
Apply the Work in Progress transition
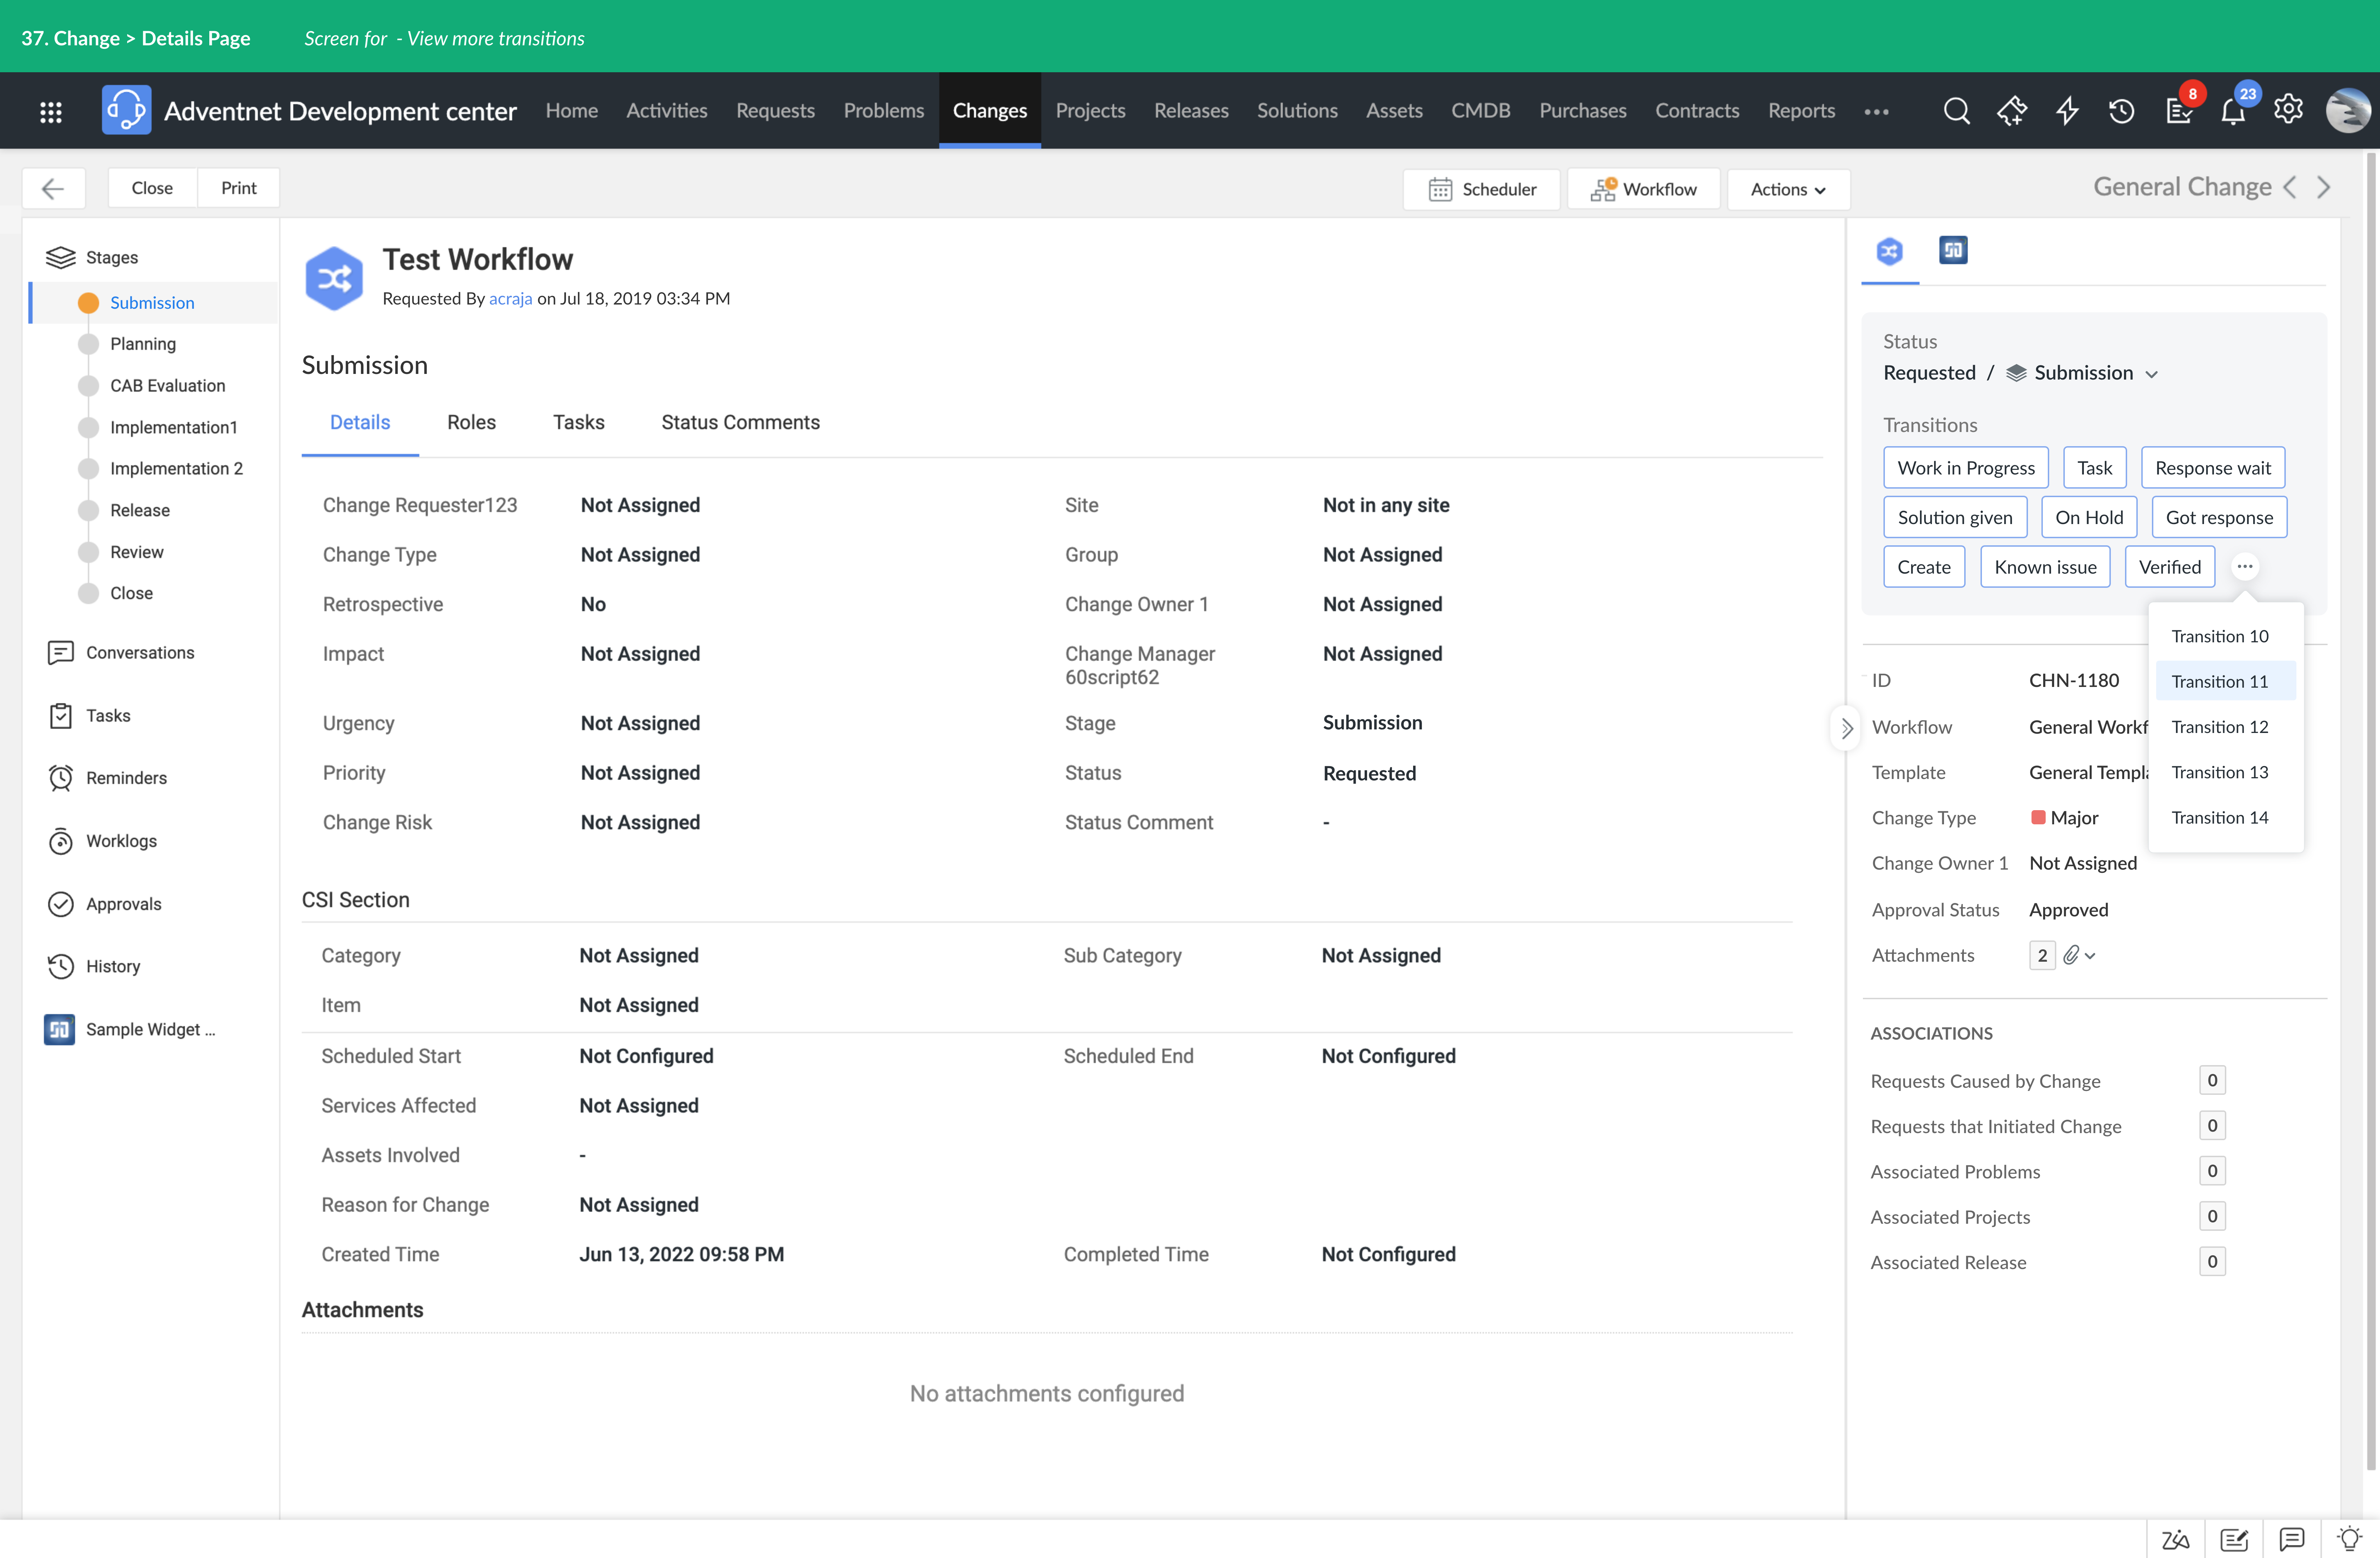[x=1966, y=468]
